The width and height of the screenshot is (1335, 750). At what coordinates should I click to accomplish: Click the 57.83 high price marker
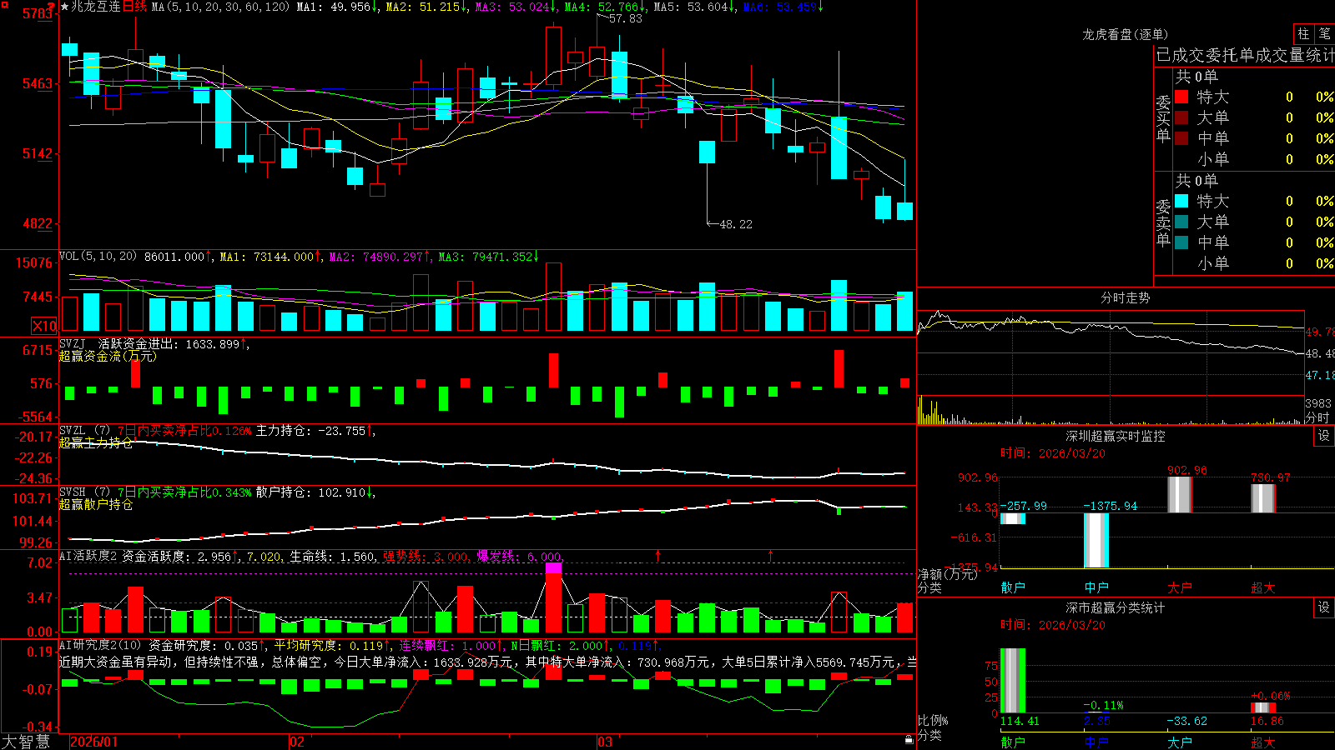point(626,18)
